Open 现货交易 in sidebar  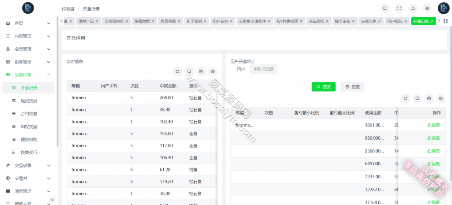coord(28,101)
